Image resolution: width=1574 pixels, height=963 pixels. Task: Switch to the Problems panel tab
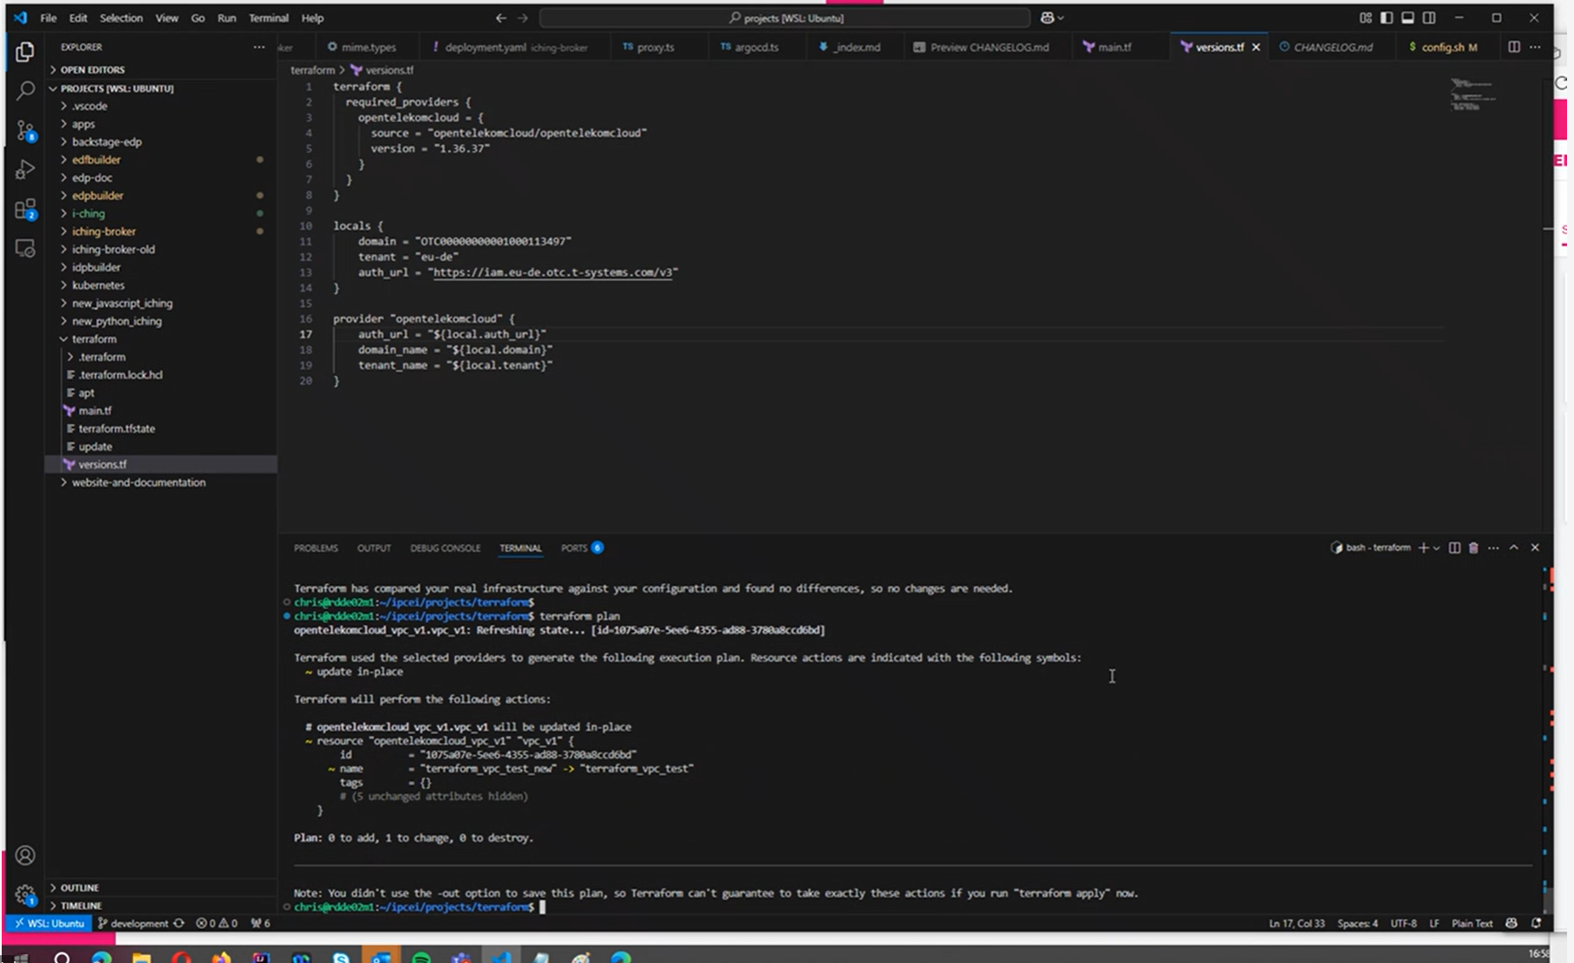(x=316, y=548)
